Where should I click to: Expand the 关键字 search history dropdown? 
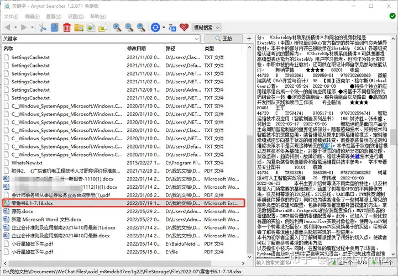(x=197, y=39)
